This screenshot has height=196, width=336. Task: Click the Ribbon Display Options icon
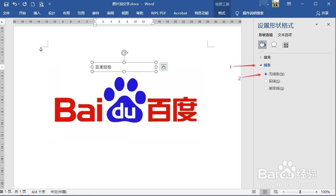[x=289, y=4]
